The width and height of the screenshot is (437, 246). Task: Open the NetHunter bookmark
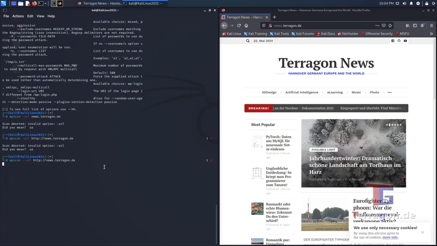point(348,34)
